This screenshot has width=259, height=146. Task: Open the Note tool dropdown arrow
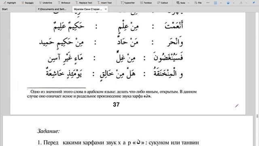189,3
